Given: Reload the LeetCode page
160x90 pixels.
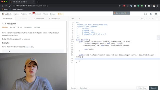Looking at the screenshot, I should tap(9, 6).
